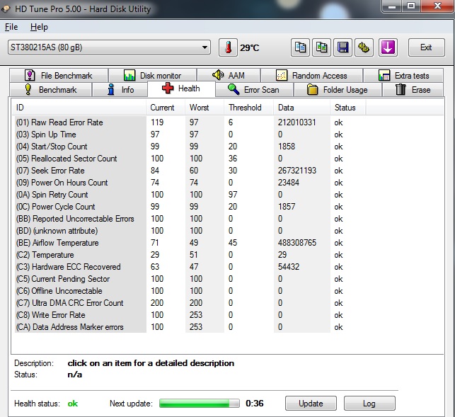Switch to the Error Scan tab
This screenshot has width=455, height=417.
pos(254,89)
